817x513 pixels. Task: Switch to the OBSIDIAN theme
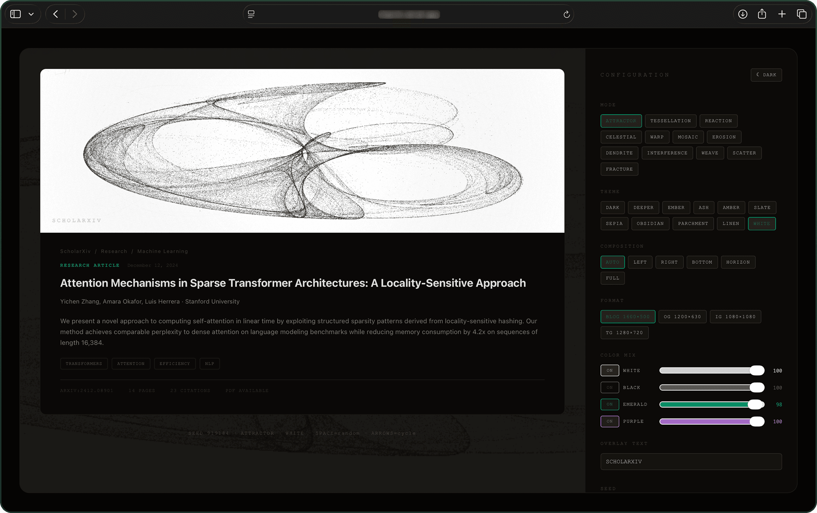pyautogui.click(x=650, y=224)
